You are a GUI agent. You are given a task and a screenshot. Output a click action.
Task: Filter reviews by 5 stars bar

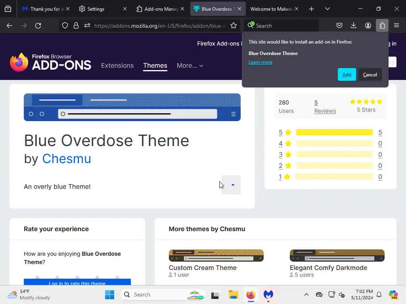click(x=334, y=132)
